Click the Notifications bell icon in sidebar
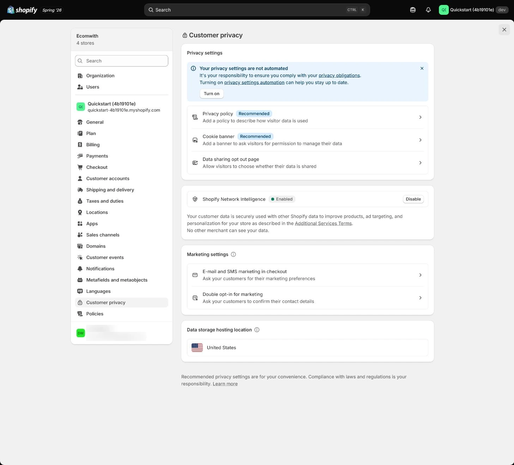Viewport: 514px width, 465px height. [x=80, y=269]
